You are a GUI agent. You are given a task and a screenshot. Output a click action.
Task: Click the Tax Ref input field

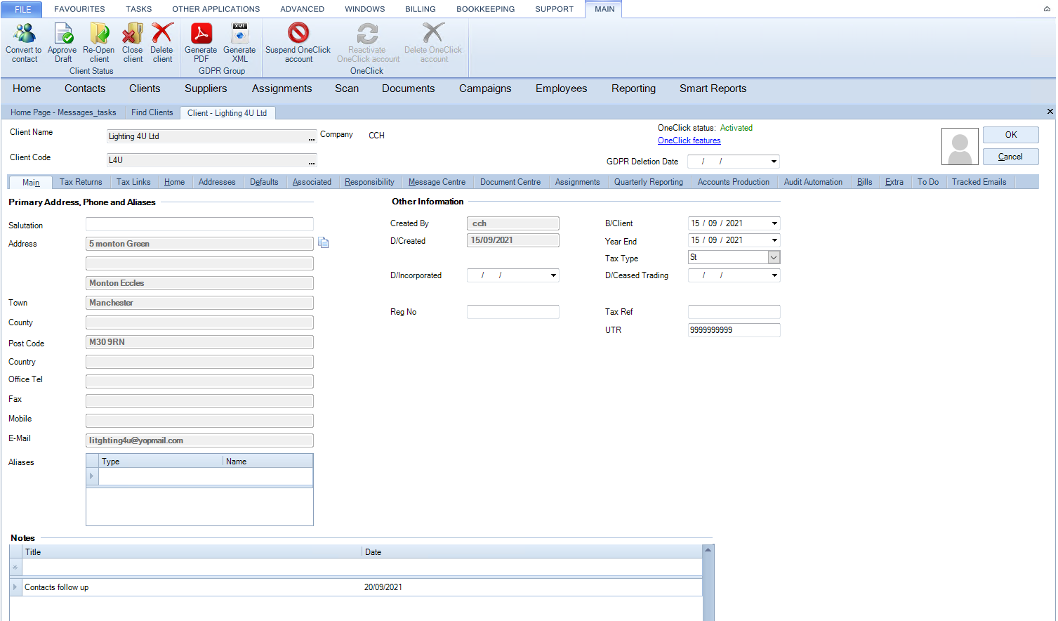click(x=734, y=312)
